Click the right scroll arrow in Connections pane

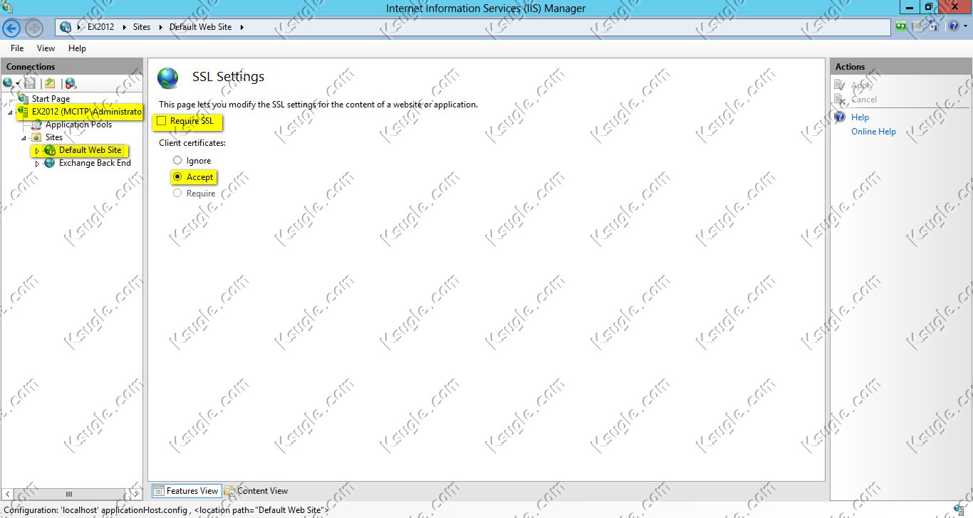[137, 494]
